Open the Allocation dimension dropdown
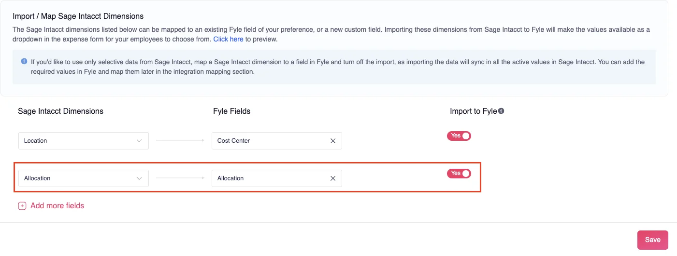The width and height of the screenshot is (677, 256). [84, 178]
